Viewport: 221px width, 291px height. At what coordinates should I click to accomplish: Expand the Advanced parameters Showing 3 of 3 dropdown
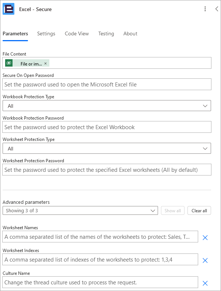[80, 211]
